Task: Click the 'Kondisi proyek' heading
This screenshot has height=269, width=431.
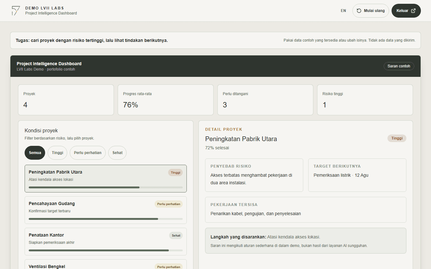Action: coord(41,131)
